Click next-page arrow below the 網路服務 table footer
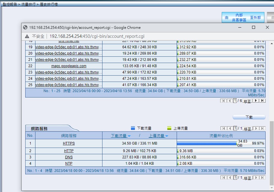 point(256,178)
